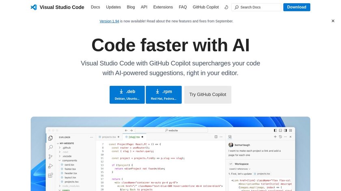Click the download arrow icon on .deb button
This screenshot has width=341, height=191.
click(x=121, y=91)
